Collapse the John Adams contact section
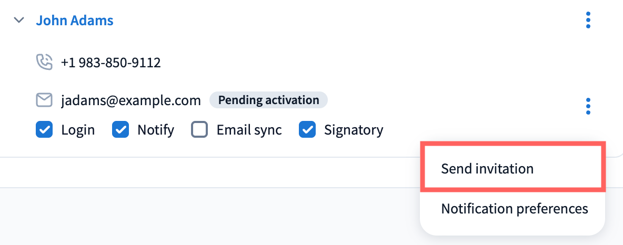 tap(19, 21)
